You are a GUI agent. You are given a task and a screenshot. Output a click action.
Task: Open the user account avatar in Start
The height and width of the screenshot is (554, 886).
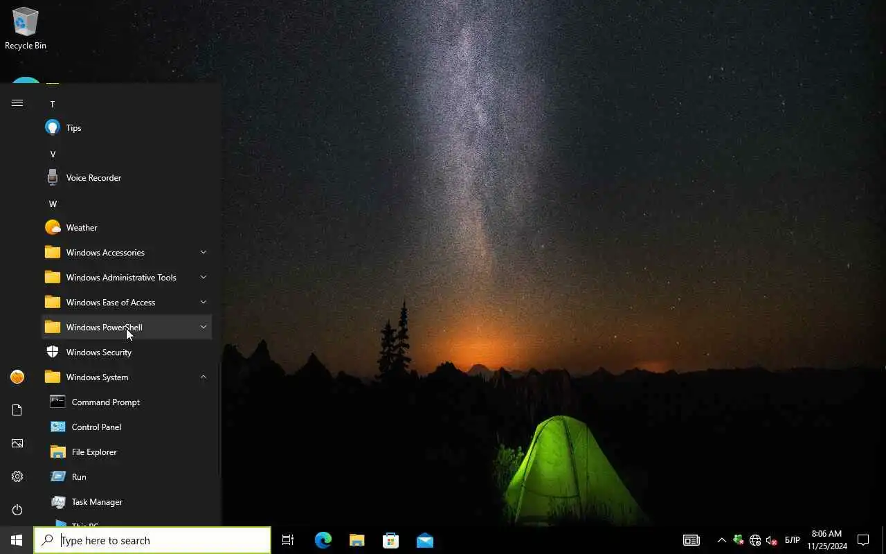(x=17, y=377)
